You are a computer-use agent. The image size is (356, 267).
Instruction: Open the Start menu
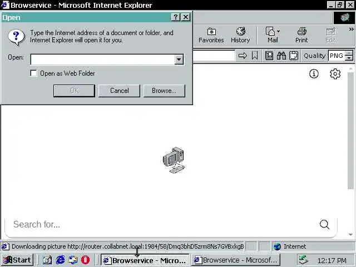point(17,260)
